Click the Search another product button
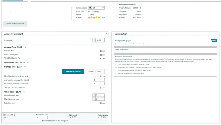The image size is (221, 125). pos(15,24)
